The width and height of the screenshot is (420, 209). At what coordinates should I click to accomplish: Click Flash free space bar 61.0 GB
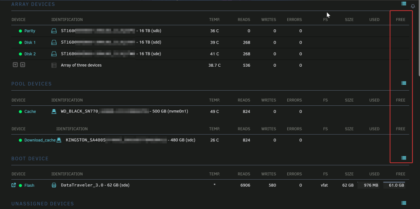coord(394,185)
